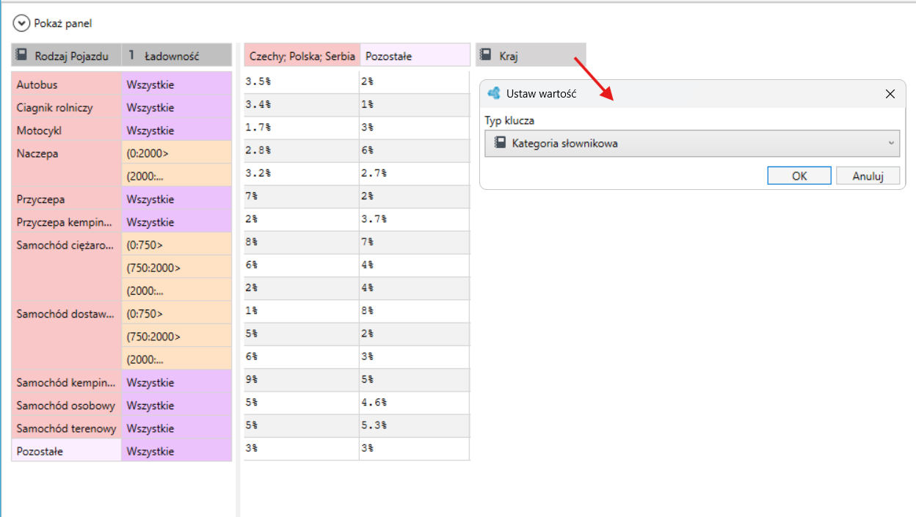Click the Samochód dostaw... row label
The image size is (916, 517).
(67, 337)
